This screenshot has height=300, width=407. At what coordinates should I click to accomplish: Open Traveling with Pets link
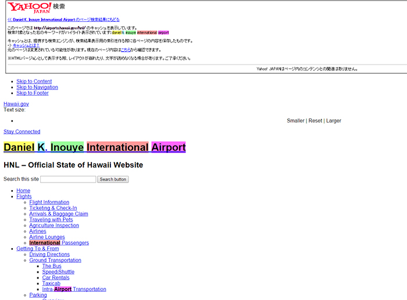[51, 220]
